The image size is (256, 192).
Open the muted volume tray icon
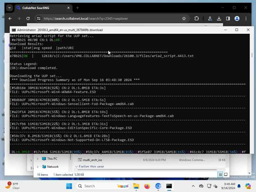[x=215, y=186]
